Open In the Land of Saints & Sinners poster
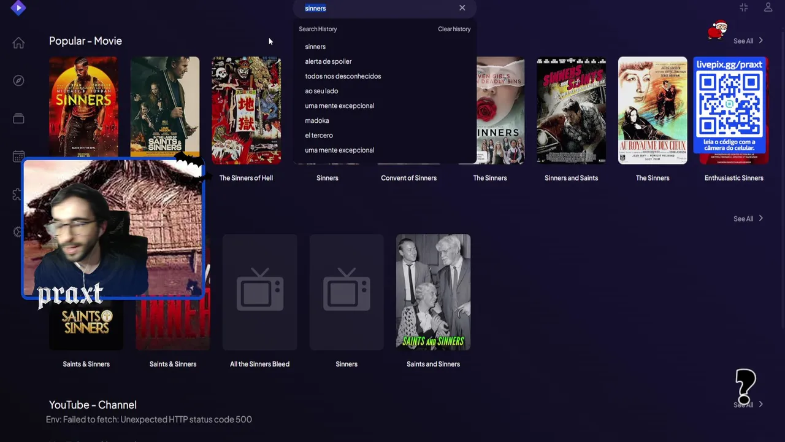The height and width of the screenshot is (442, 785). pyautogui.click(x=164, y=106)
